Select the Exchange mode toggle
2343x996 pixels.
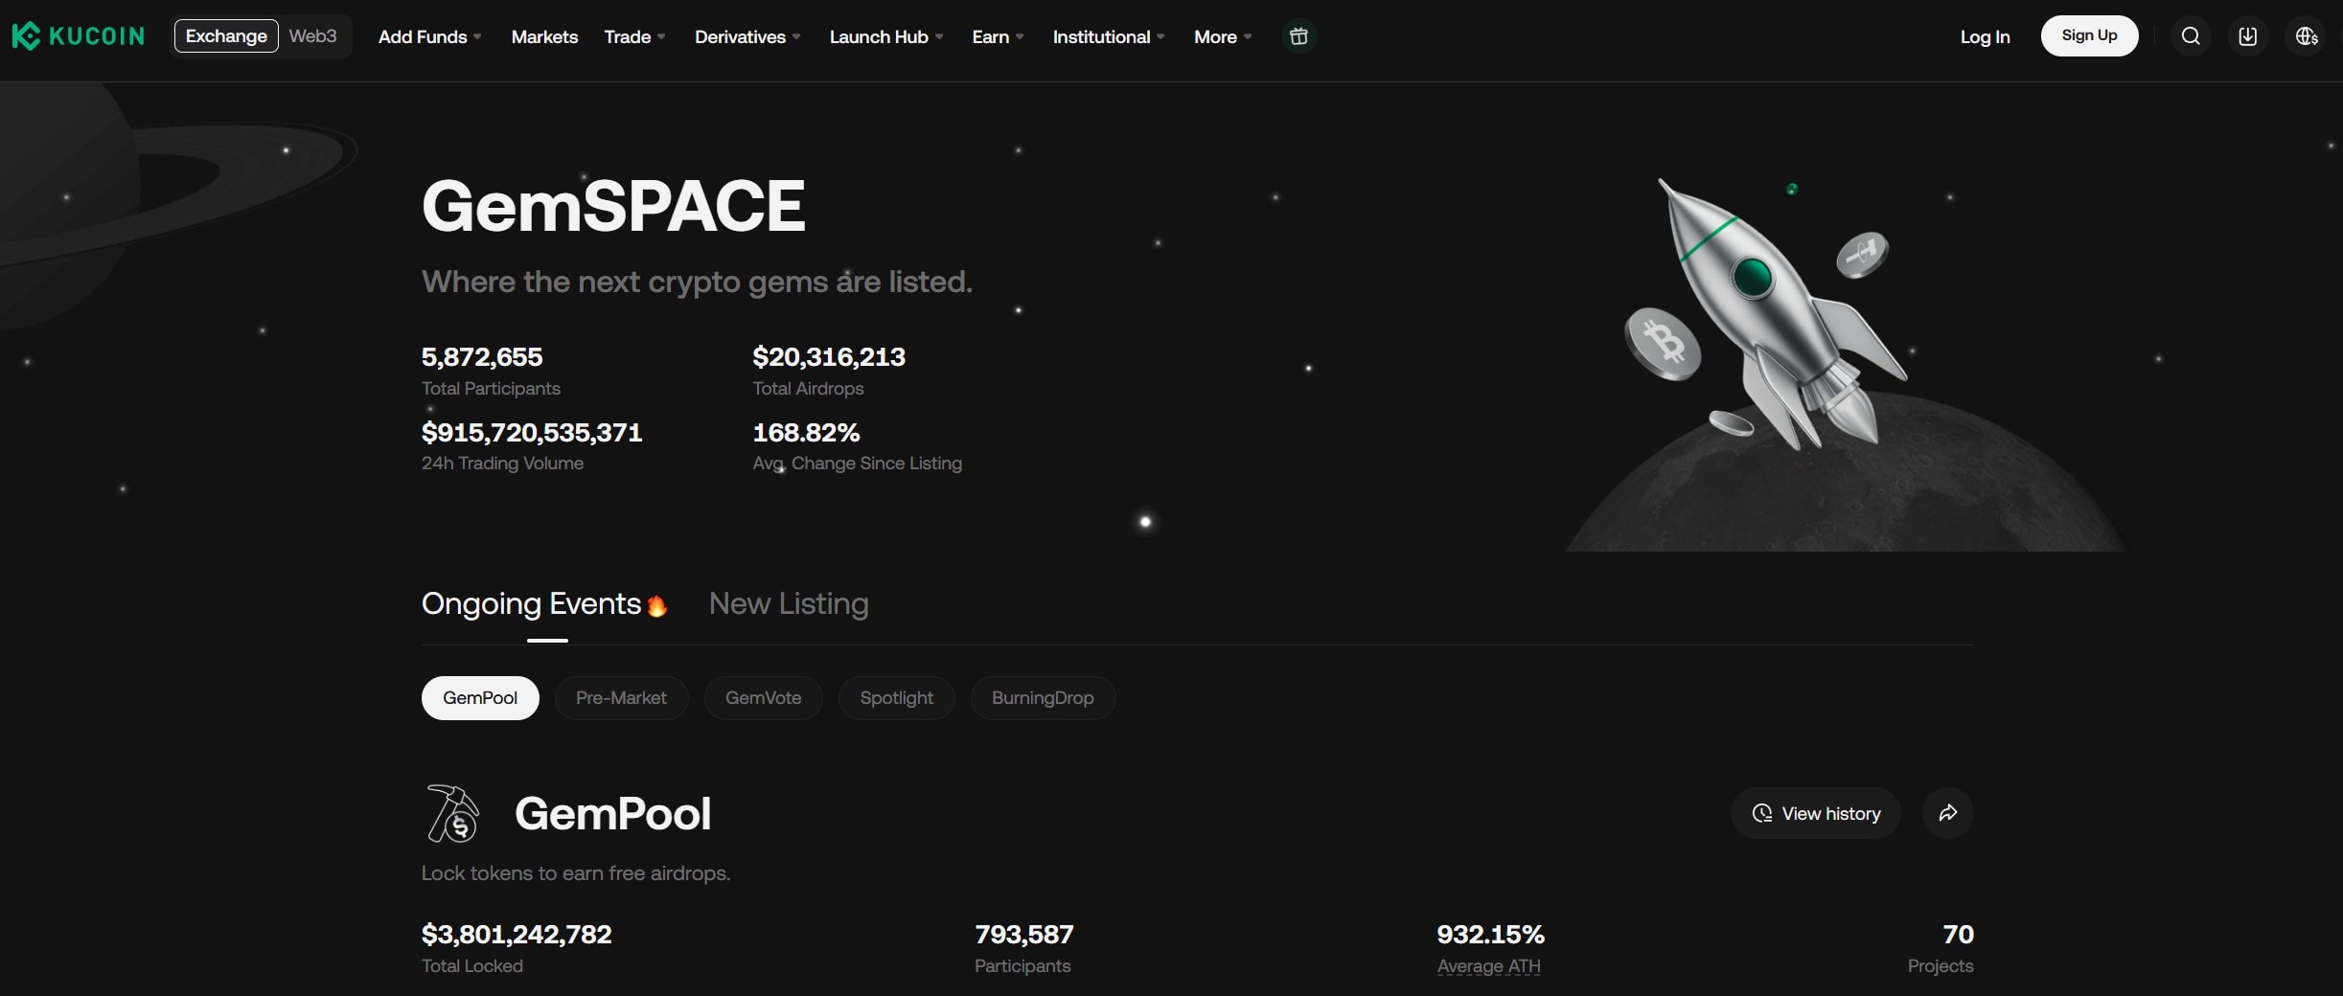225,35
